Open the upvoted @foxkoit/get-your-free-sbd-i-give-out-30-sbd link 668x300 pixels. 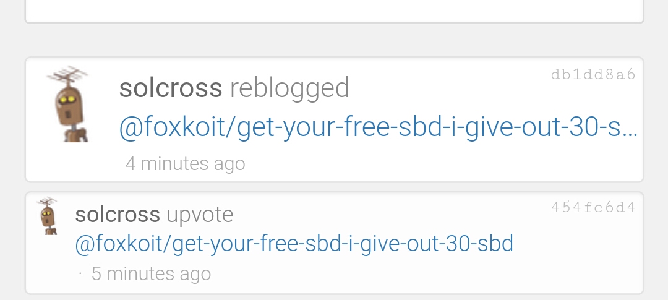coord(294,244)
